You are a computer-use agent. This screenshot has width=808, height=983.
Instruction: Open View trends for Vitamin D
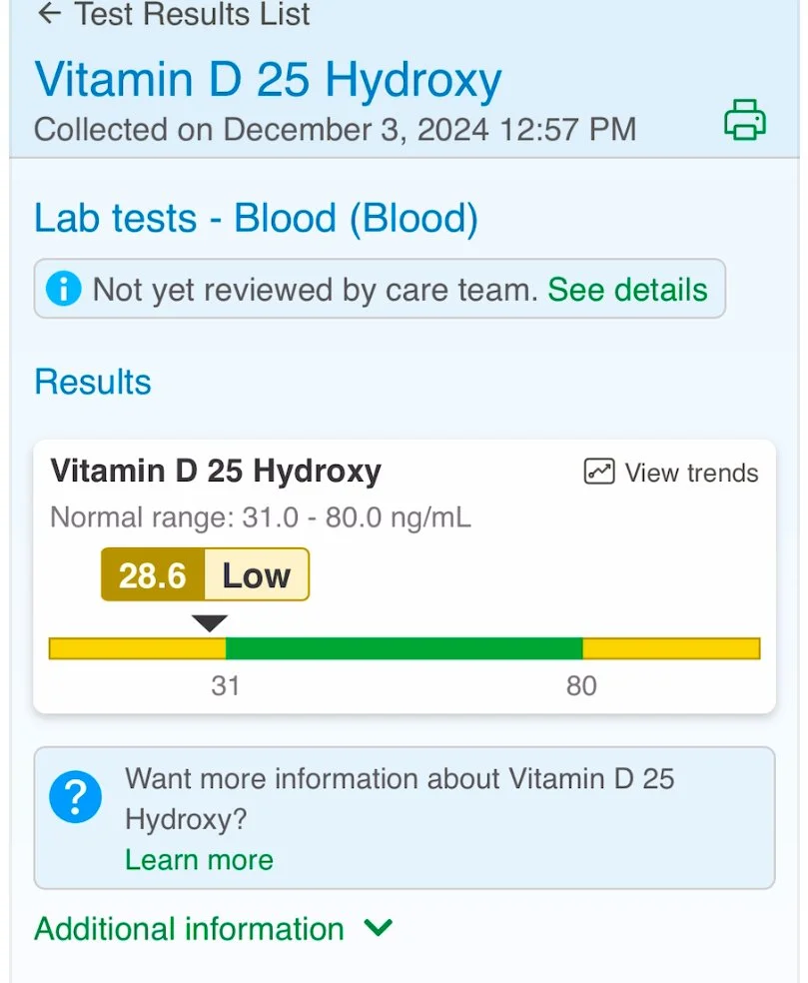click(x=691, y=473)
